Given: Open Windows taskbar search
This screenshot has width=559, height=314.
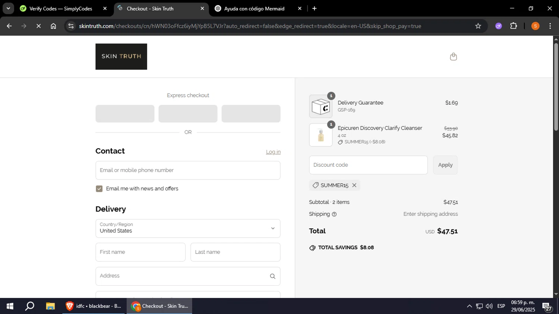Looking at the screenshot, I should tap(30, 306).
